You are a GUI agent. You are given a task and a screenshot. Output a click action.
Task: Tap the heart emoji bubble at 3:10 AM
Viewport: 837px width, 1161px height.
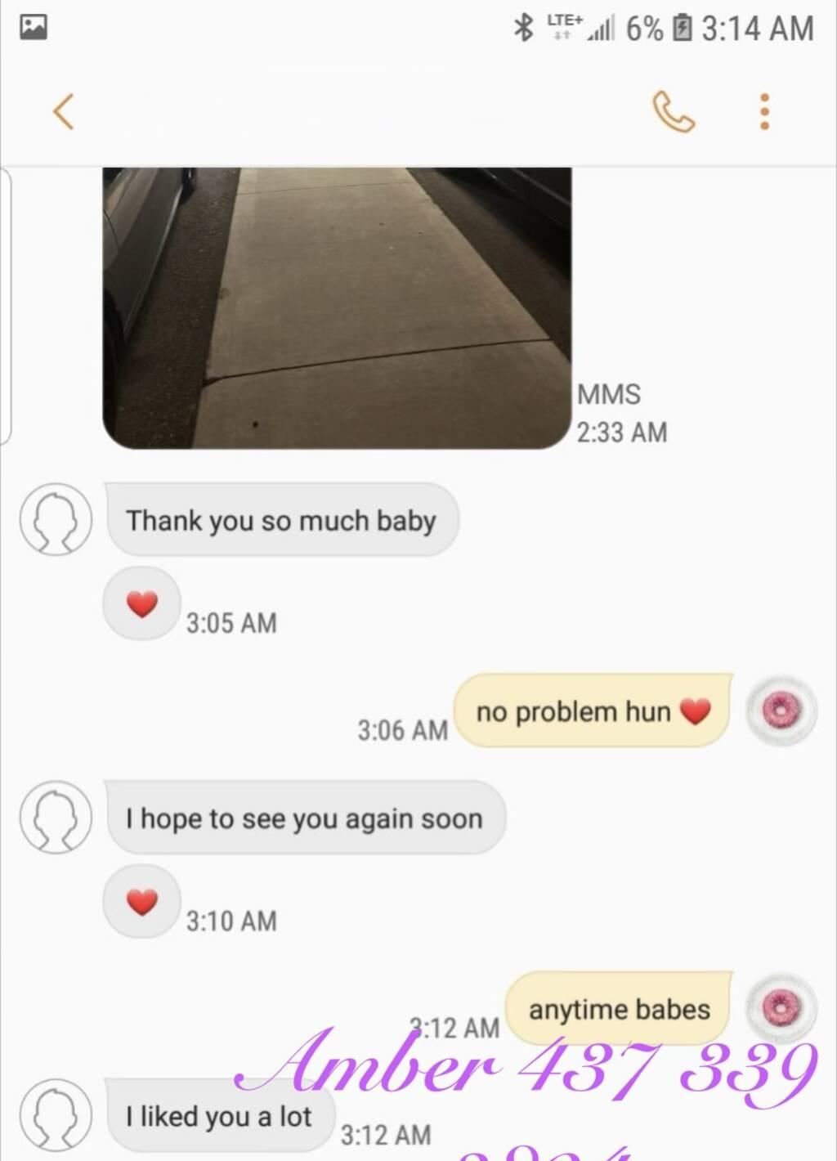(x=142, y=902)
